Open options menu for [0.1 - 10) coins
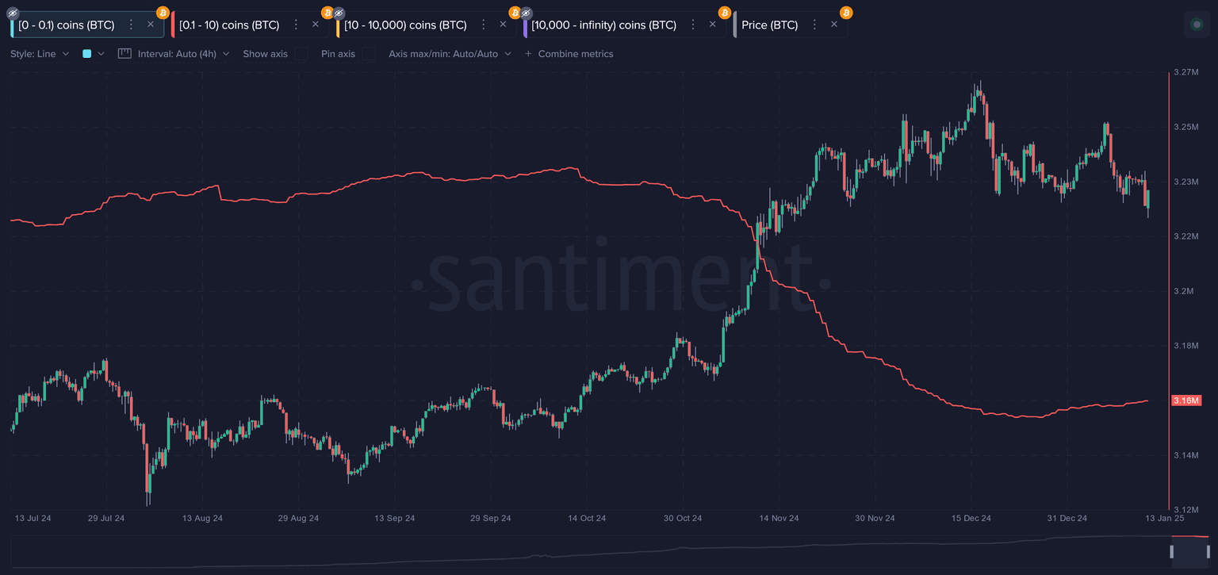1218x575 pixels. coord(297,25)
